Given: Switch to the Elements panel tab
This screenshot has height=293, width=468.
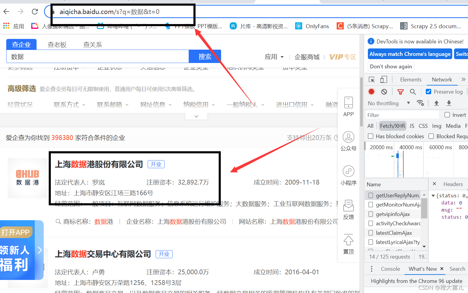Looking at the screenshot, I should pos(411,79).
